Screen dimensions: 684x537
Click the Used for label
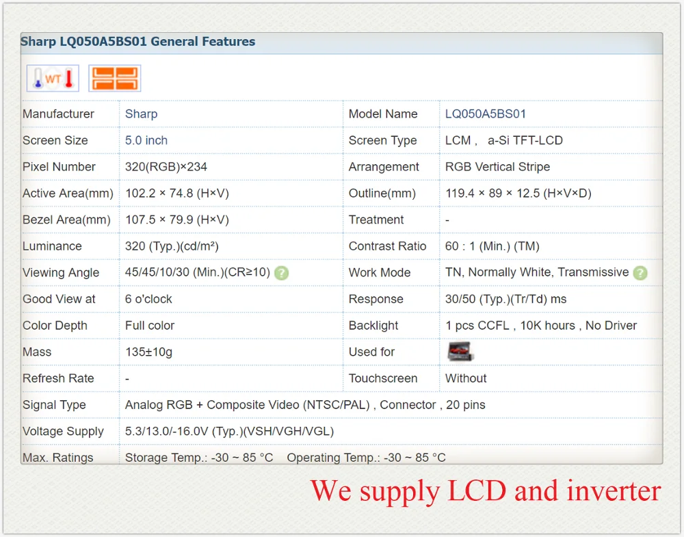[371, 352]
